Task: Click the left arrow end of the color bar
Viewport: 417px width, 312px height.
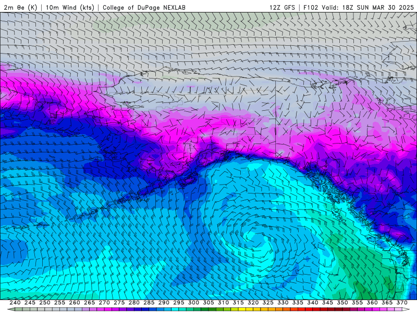Action: pyautogui.click(x=11, y=309)
